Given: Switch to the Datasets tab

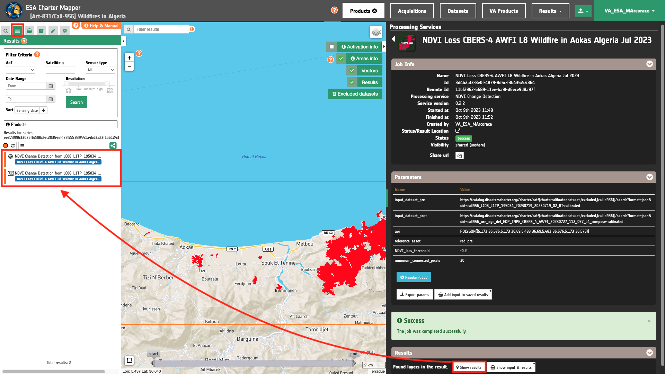Looking at the screenshot, I should 458,11.
